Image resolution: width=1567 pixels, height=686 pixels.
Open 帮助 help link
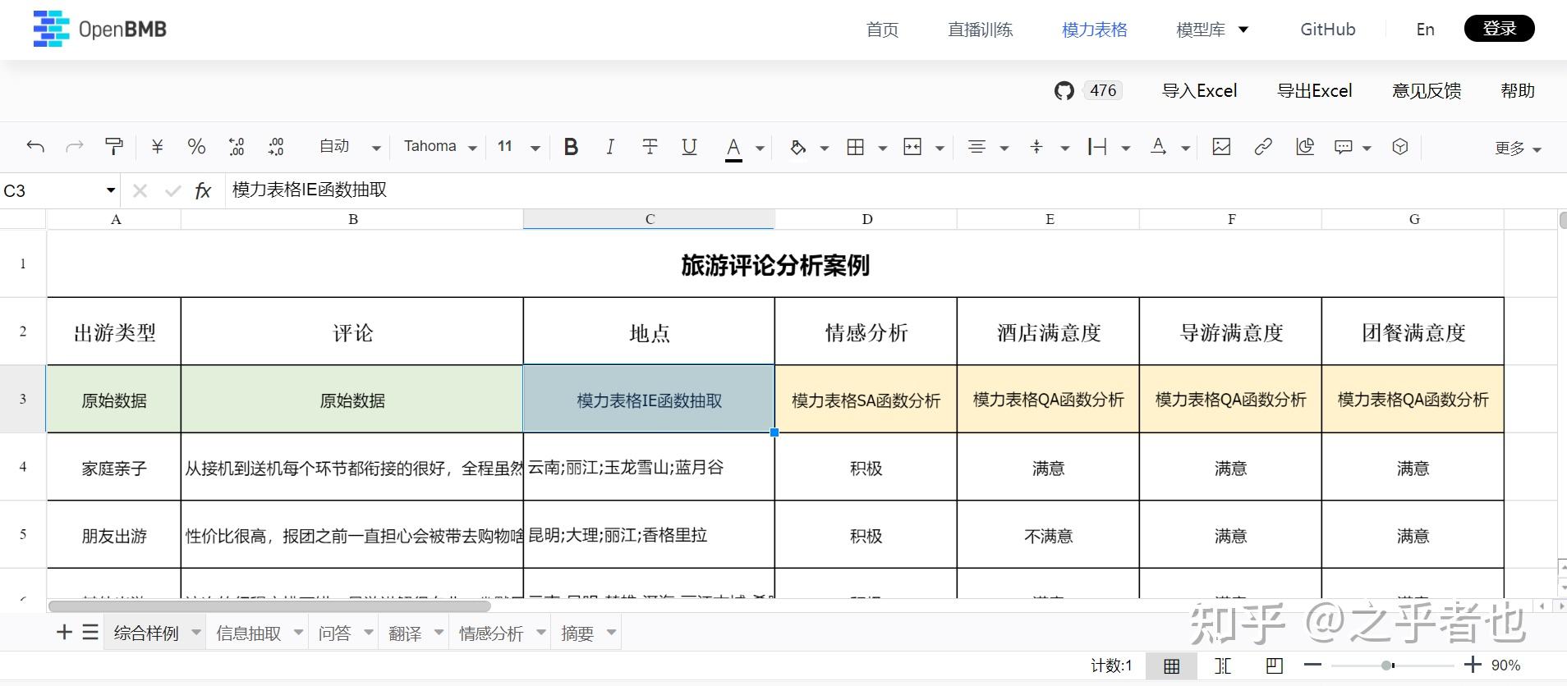(x=1518, y=91)
